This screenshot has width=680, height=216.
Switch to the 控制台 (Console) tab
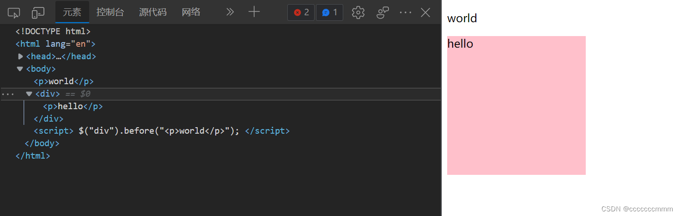[110, 12]
